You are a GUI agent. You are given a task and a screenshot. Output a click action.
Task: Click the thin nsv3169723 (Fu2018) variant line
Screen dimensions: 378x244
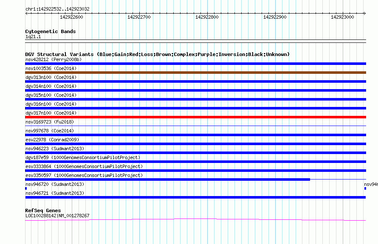pos(195,126)
